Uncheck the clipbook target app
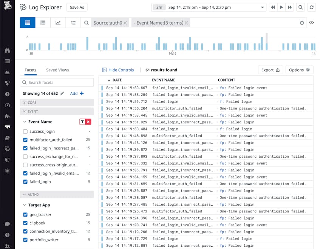The height and width of the screenshot is (249, 320). pos(25,223)
